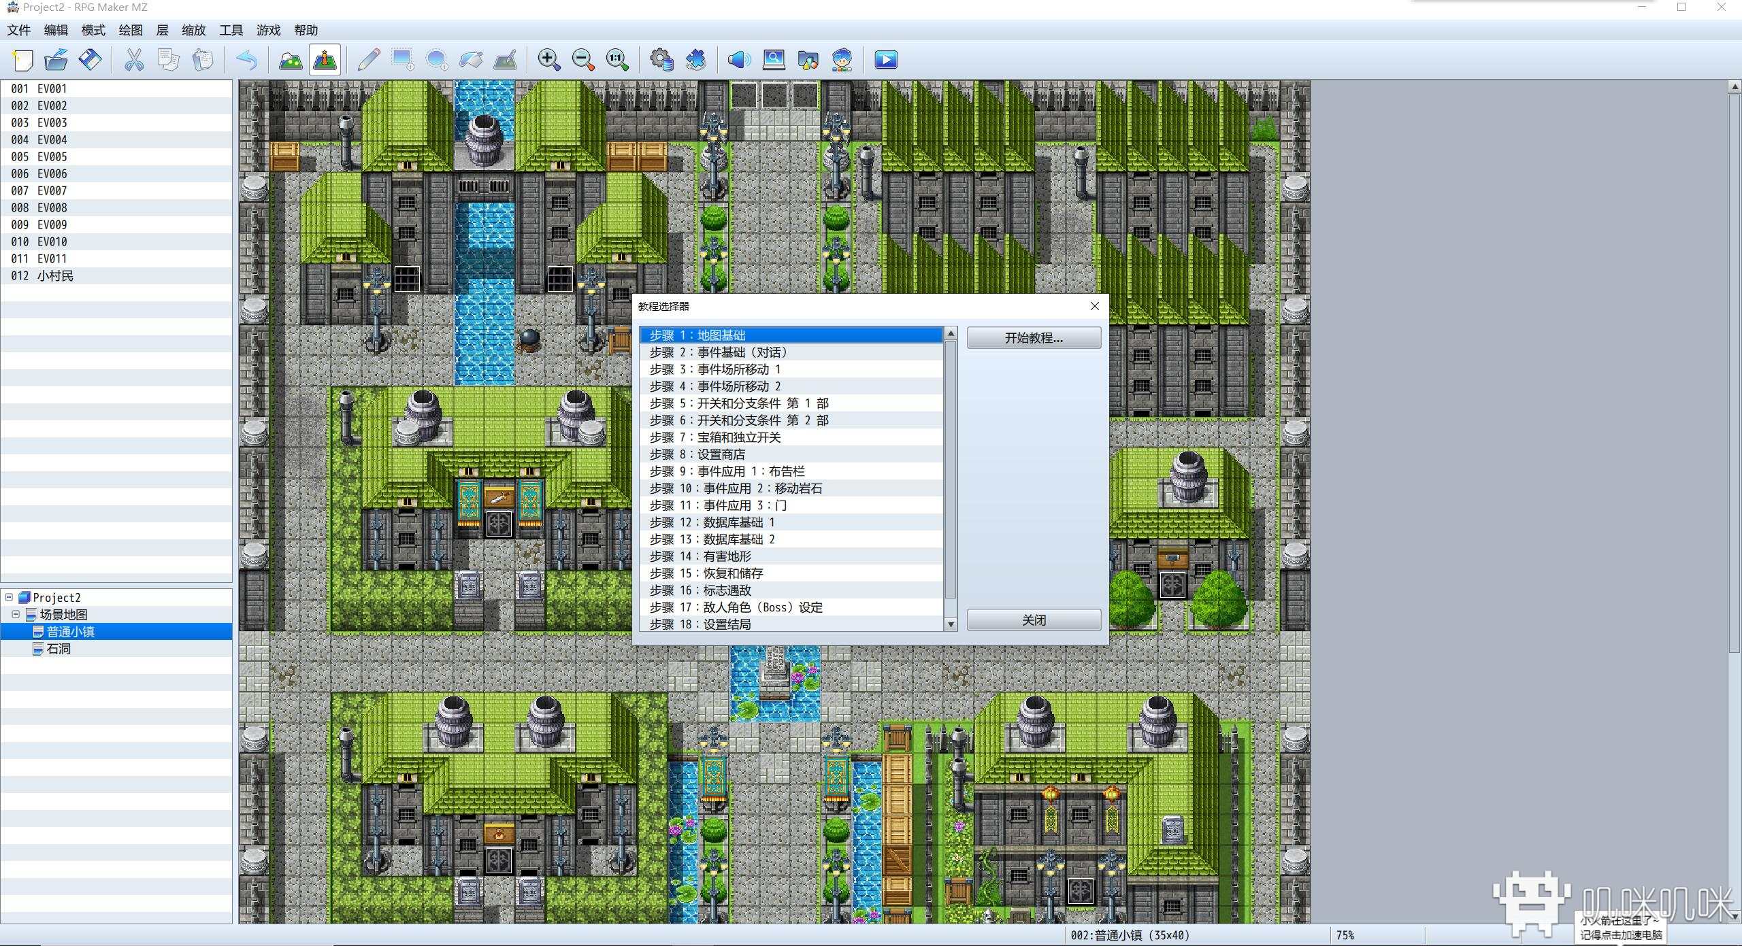Click the New Project toolbar icon

22,60
